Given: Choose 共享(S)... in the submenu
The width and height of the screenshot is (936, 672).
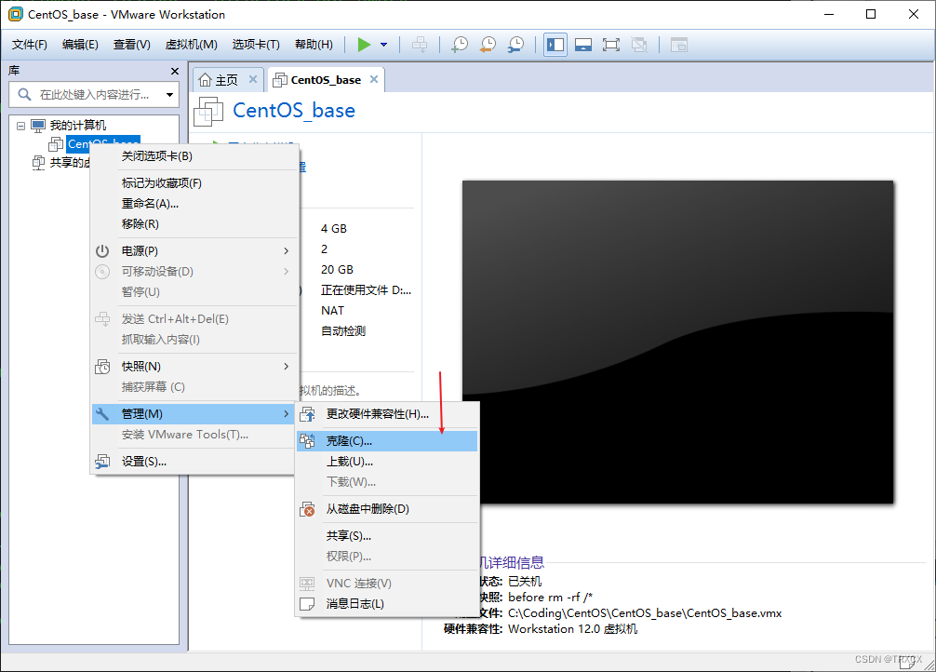Looking at the screenshot, I should coord(387,536).
